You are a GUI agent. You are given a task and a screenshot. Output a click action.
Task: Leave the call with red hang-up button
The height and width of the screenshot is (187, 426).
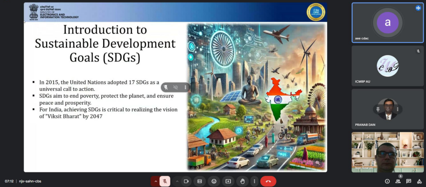point(268,181)
